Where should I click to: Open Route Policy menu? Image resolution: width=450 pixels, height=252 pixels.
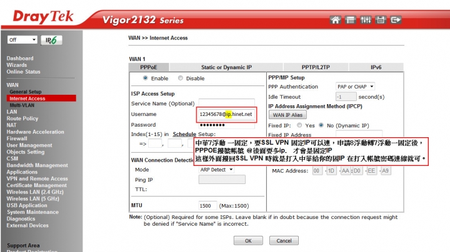coord(22,119)
